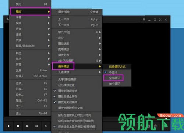
Task: Click 下一文件 PgDn menu item
Action: tap(77, 25)
